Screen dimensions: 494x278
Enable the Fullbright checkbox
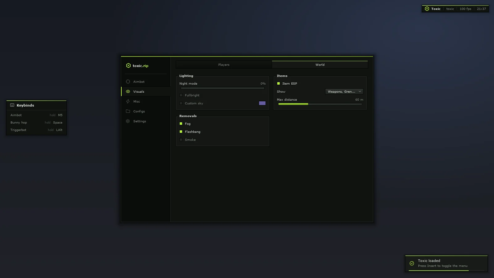[x=181, y=95]
